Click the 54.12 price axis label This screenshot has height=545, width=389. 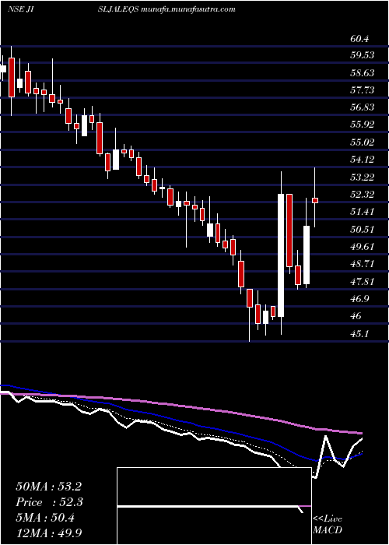362,160
